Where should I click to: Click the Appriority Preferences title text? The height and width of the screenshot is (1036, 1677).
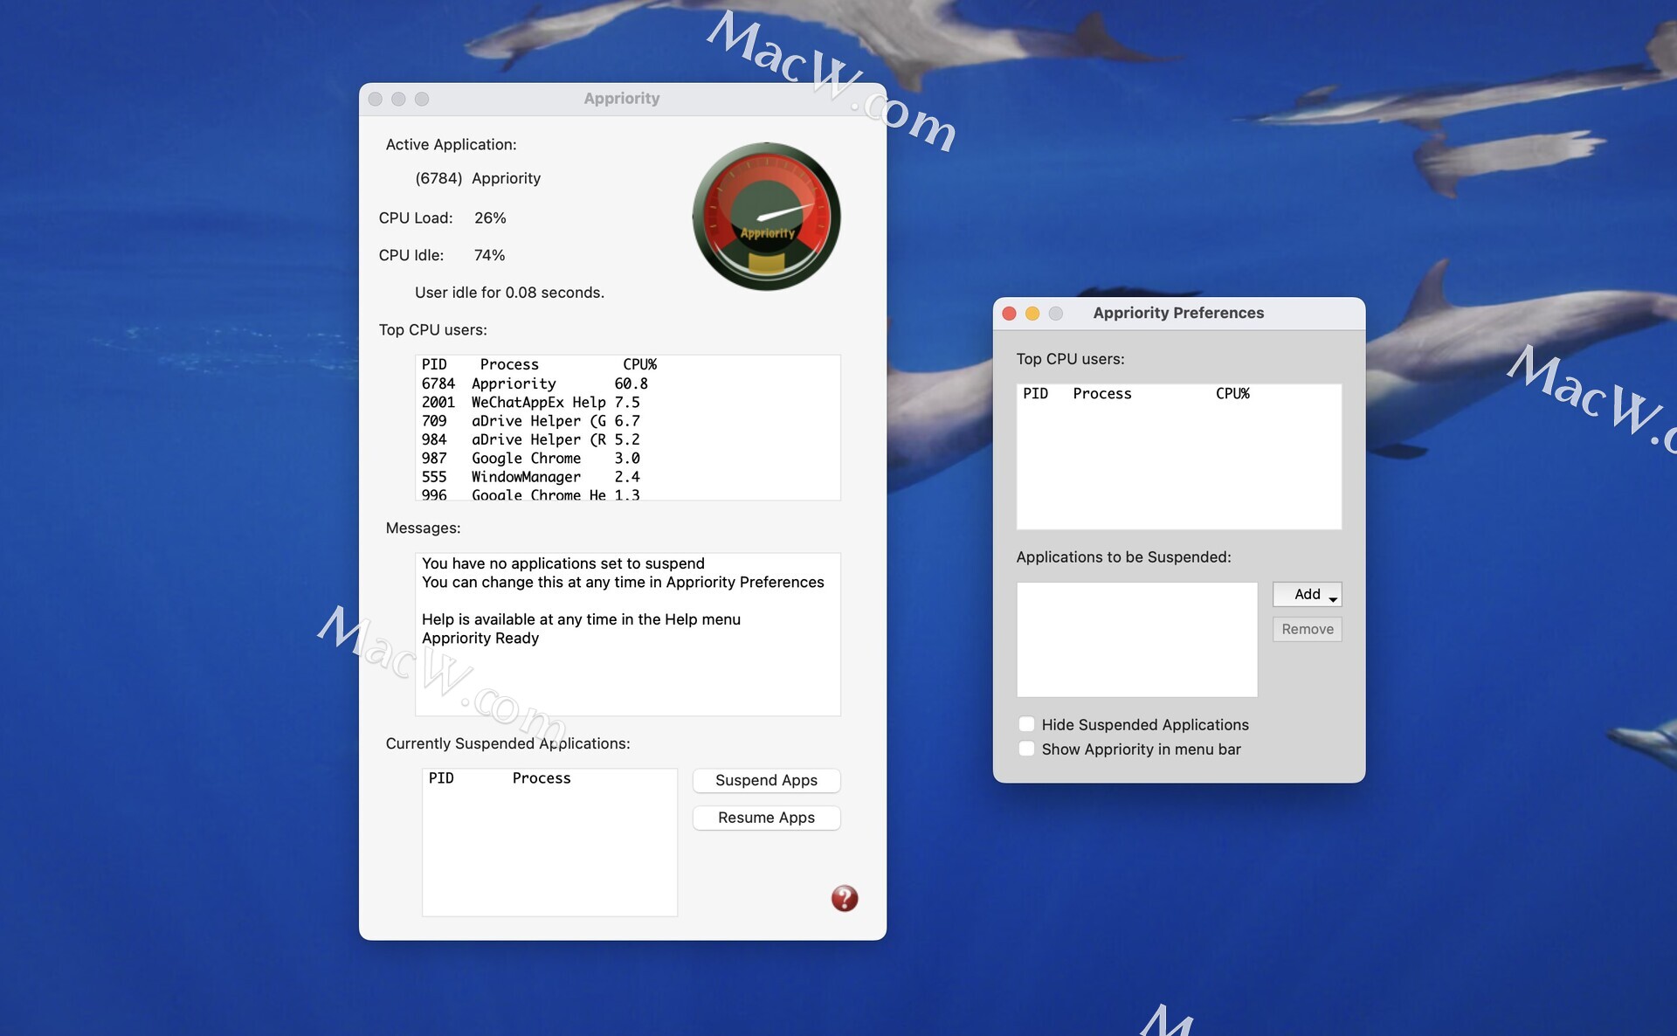click(x=1178, y=313)
